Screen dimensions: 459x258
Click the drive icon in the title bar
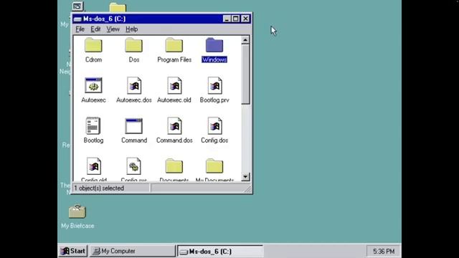point(77,19)
